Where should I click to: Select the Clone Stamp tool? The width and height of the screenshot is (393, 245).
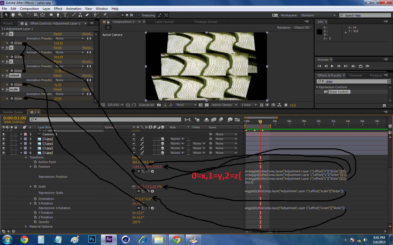[x=80, y=15]
